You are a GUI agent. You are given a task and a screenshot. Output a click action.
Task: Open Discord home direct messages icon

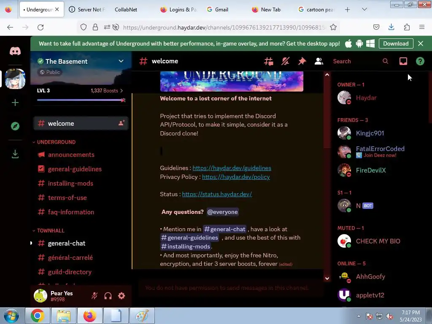15,51
